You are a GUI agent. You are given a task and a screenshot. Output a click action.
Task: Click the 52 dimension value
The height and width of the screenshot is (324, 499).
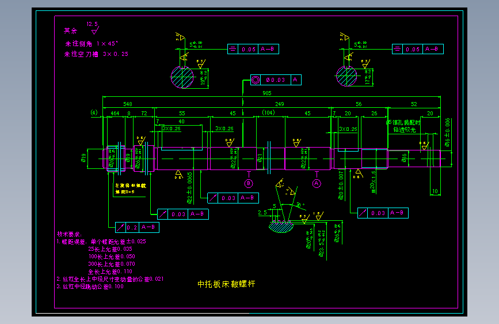pos(414,104)
